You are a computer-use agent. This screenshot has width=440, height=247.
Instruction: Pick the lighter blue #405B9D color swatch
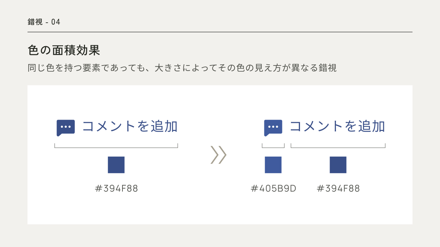pos(273,165)
